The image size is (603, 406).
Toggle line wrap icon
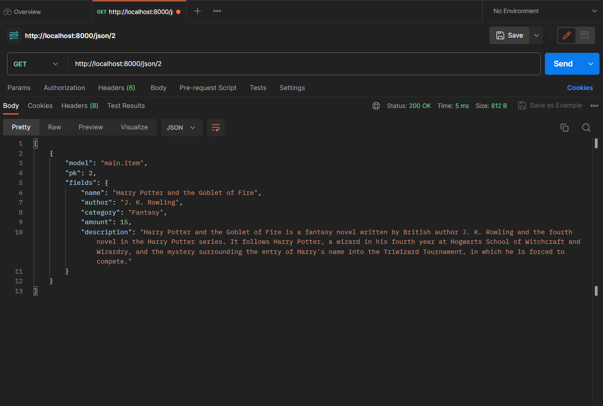click(216, 128)
